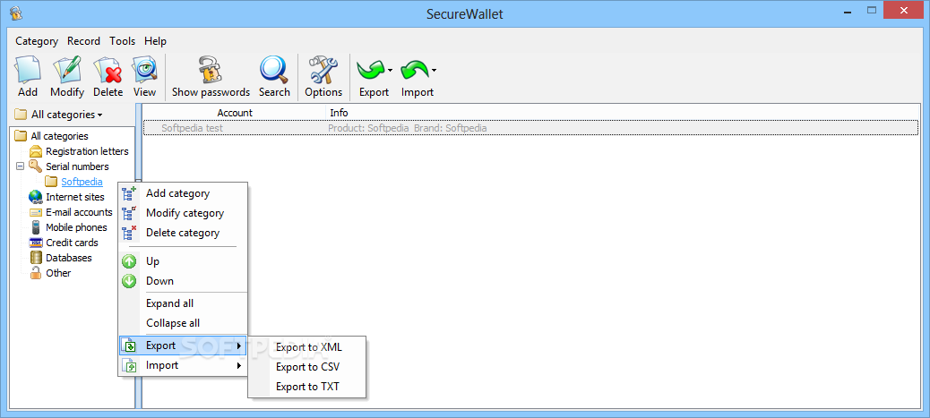Click the SecureWallet title bar app icon
Image resolution: width=930 pixels, height=418 pixels.
16,13
